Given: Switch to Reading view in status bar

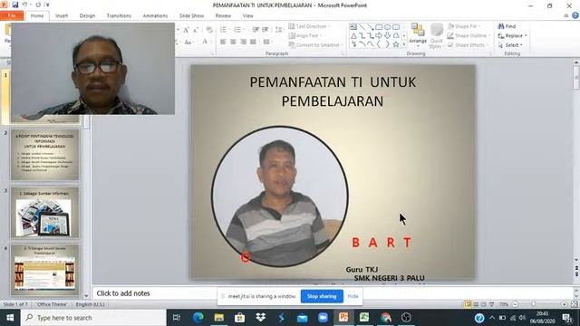Looking at the screenshot, I should pos(483,304).
